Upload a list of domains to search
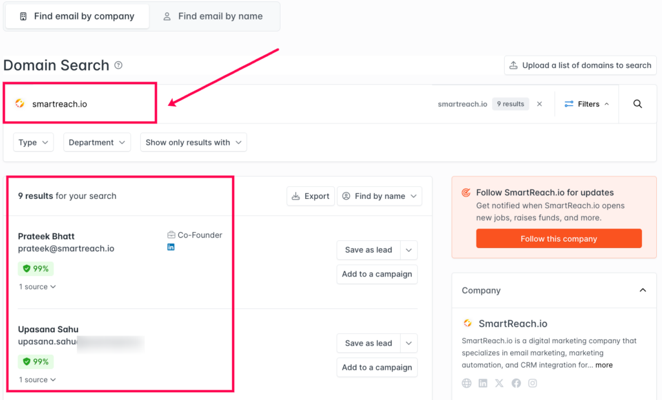 (x=580, y=65)
